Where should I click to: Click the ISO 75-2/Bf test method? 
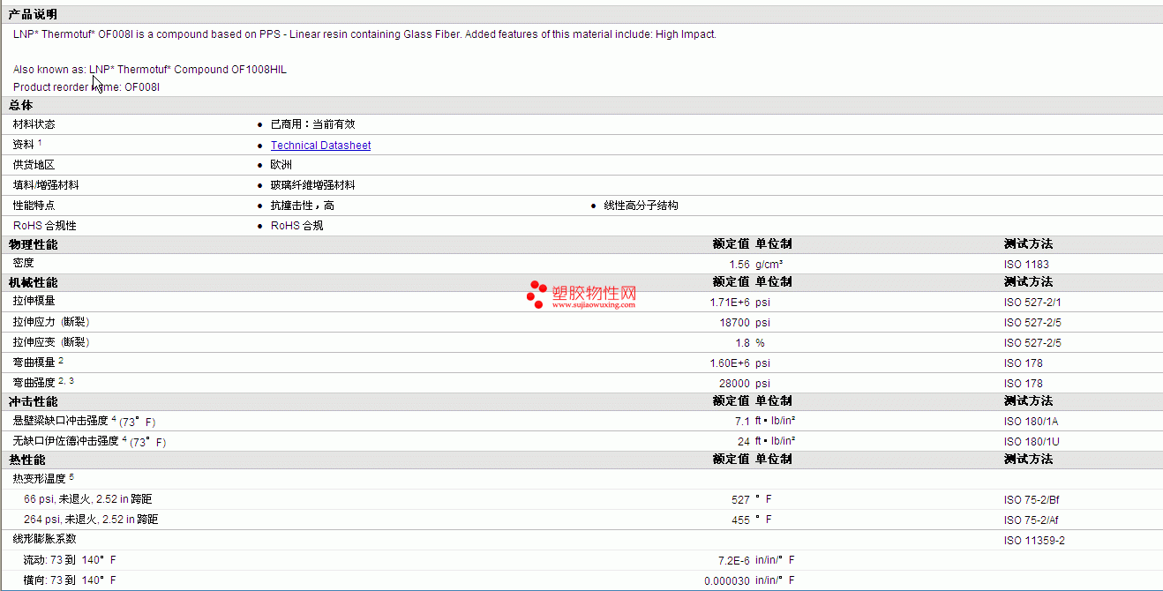pos(1032,500)
